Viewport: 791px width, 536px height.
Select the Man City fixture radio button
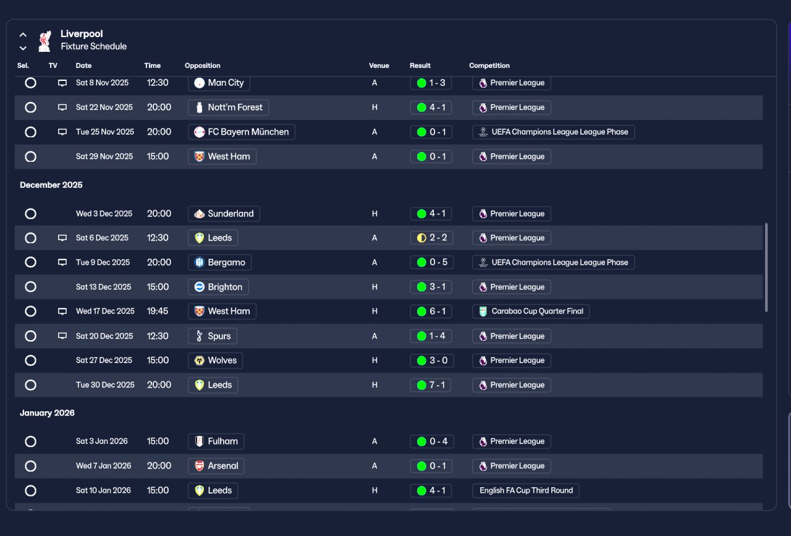30,83
